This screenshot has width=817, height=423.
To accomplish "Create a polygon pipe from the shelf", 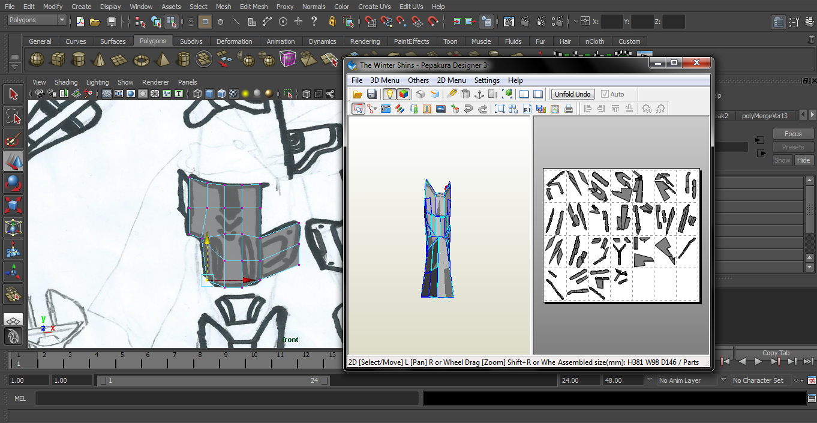I will (183, 59).
